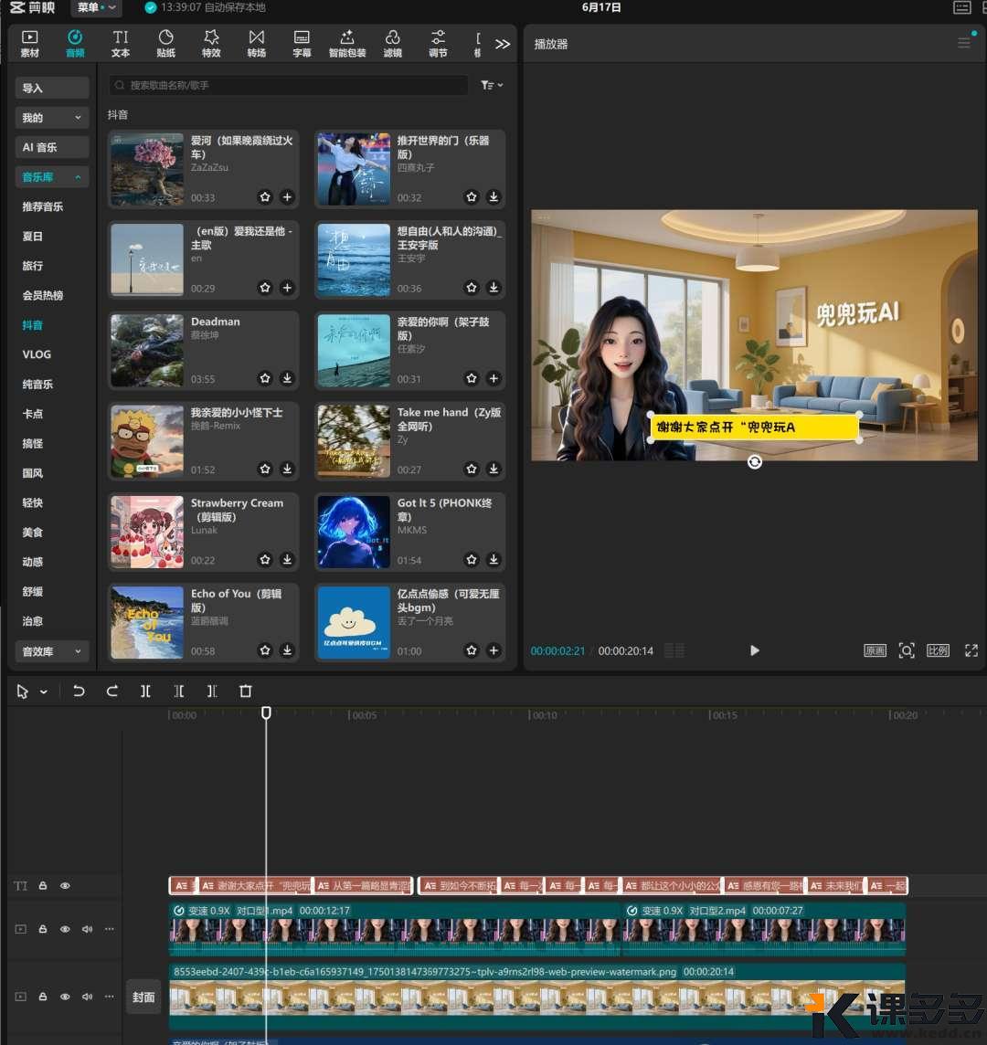Screen dimensions: 987x1045
Task: Open more options for 对口型 track
Action: [110, 929]
